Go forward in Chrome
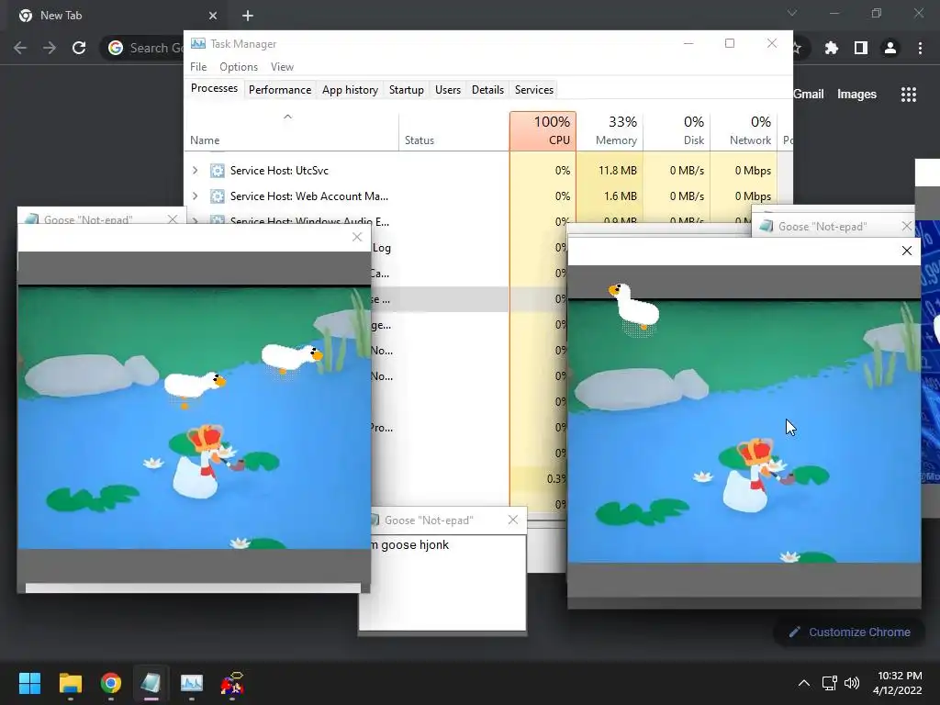This screenshot has width=940, height=705. (50, 48)
